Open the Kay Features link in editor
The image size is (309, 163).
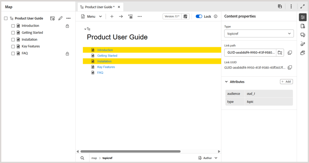(x=106, y=67)
